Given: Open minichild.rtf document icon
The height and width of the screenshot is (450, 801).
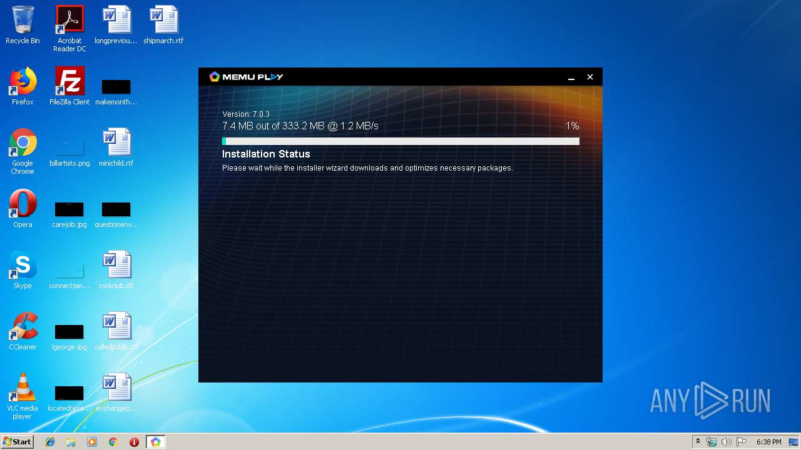Looking at the screenshot, I should coord(116,147).
